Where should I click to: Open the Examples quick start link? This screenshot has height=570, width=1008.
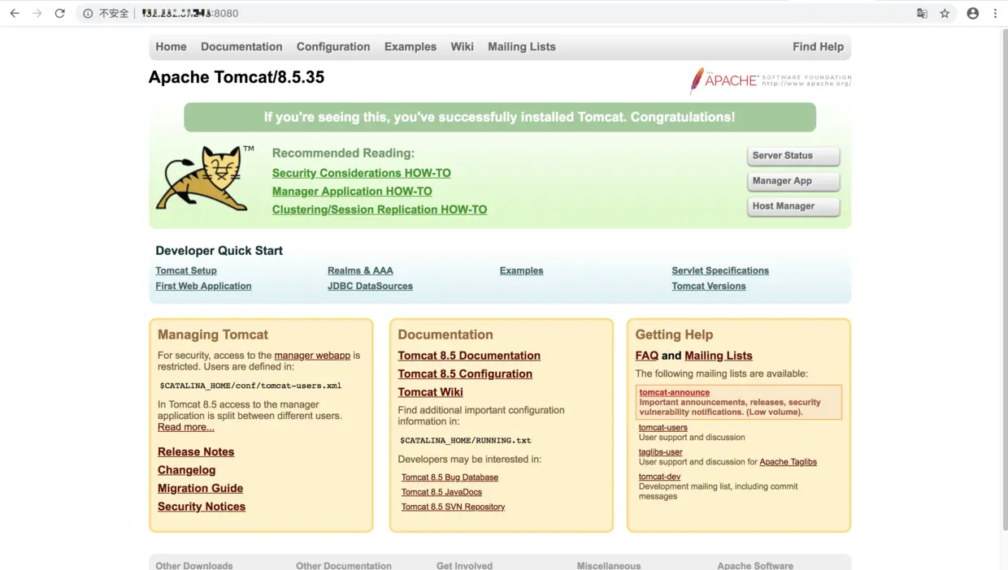tap(521, 271)
